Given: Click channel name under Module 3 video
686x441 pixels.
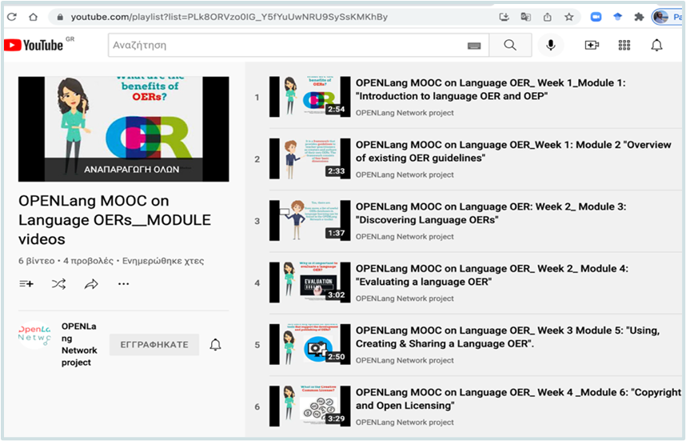Looking at the screenshot, I should (x=405, y=236).
